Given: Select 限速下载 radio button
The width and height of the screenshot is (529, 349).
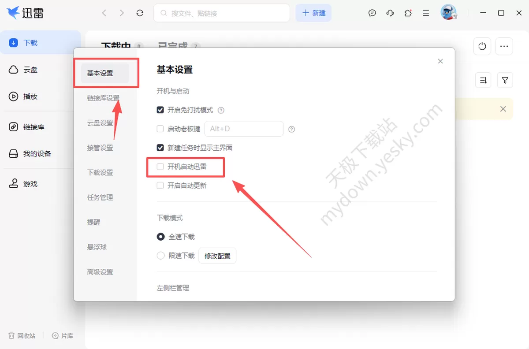Looking at the screenshot, I should pyautogui.click(x=161, y=256).
